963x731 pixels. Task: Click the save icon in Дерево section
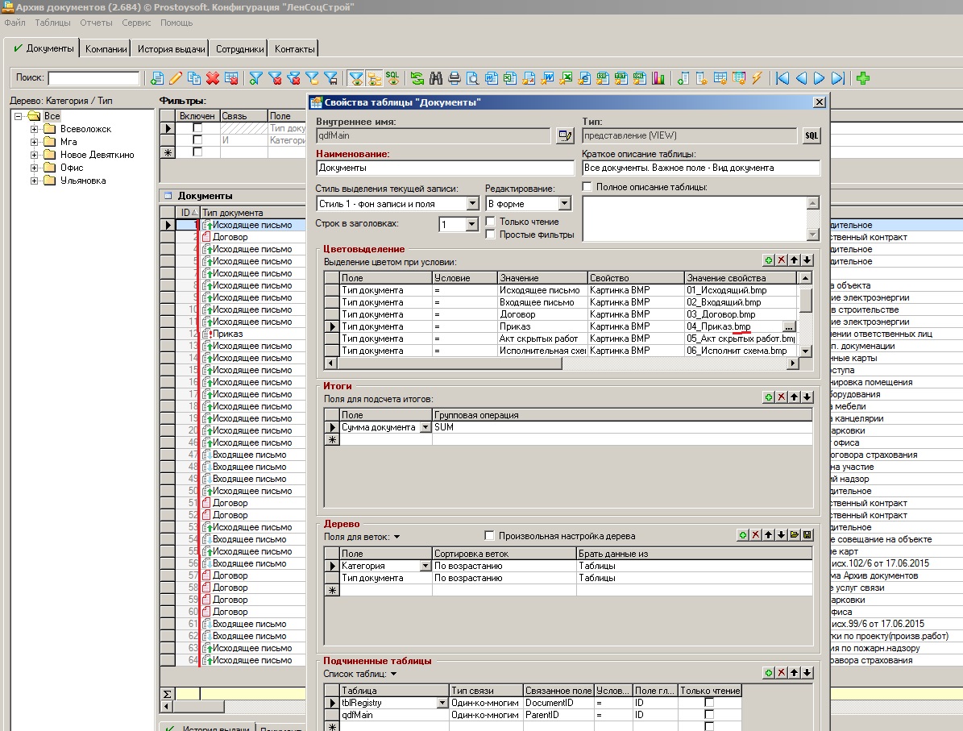pos(807,535)
